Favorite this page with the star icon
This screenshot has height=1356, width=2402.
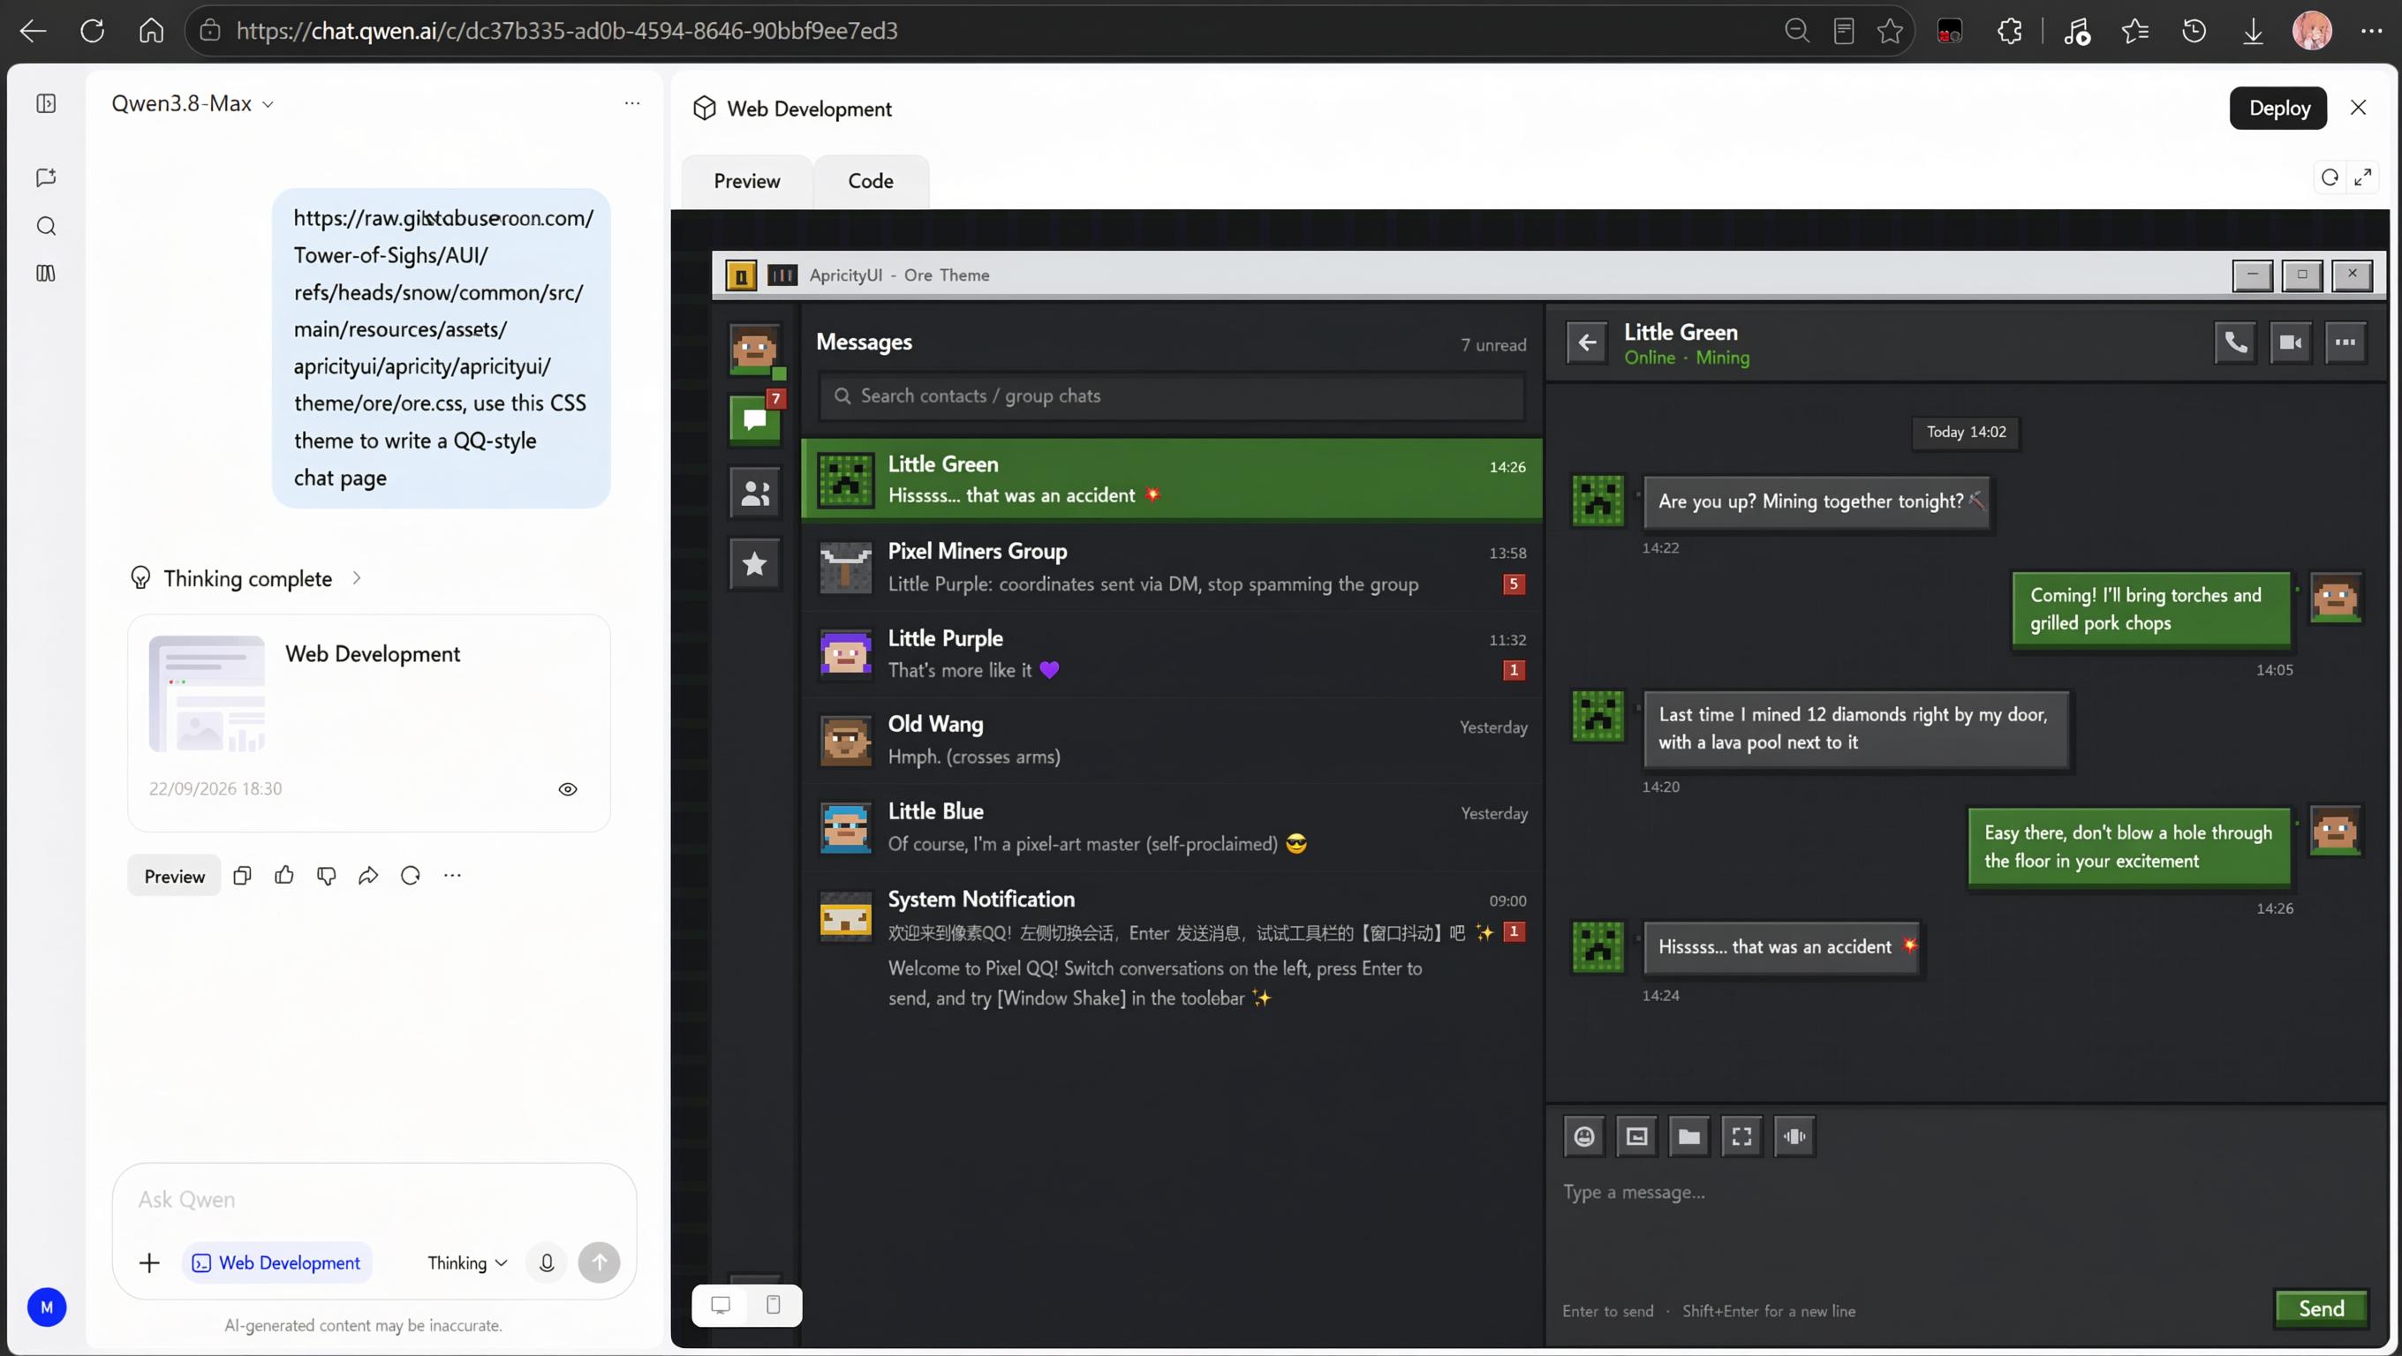(x=1890, y=31)
